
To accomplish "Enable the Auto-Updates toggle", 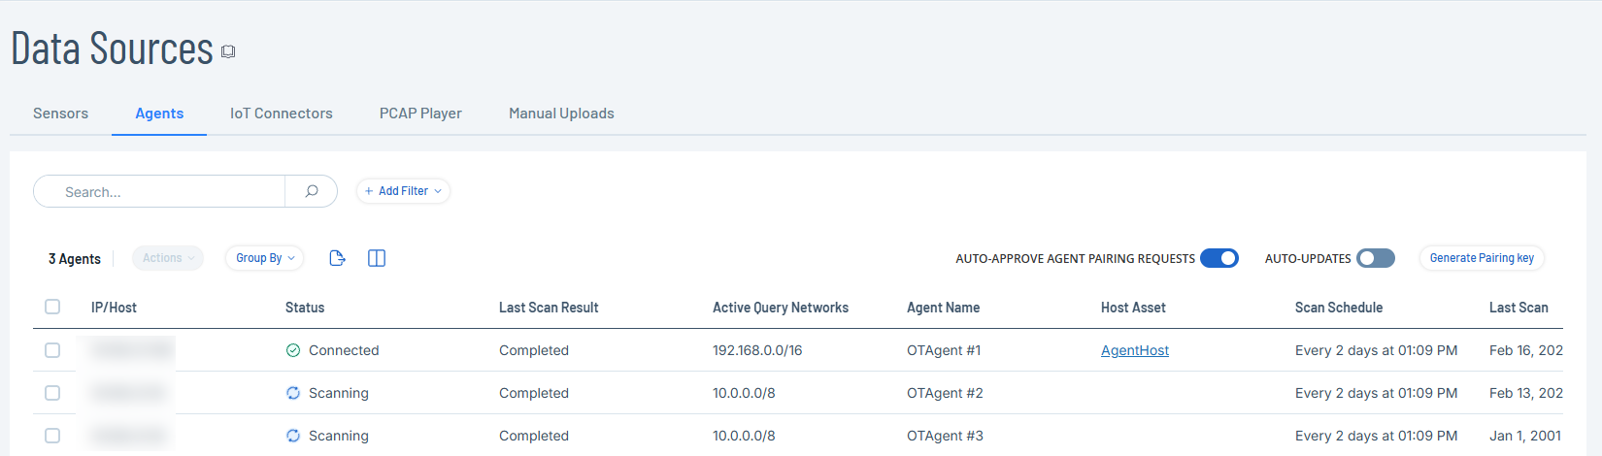I will pos(1375,258).
